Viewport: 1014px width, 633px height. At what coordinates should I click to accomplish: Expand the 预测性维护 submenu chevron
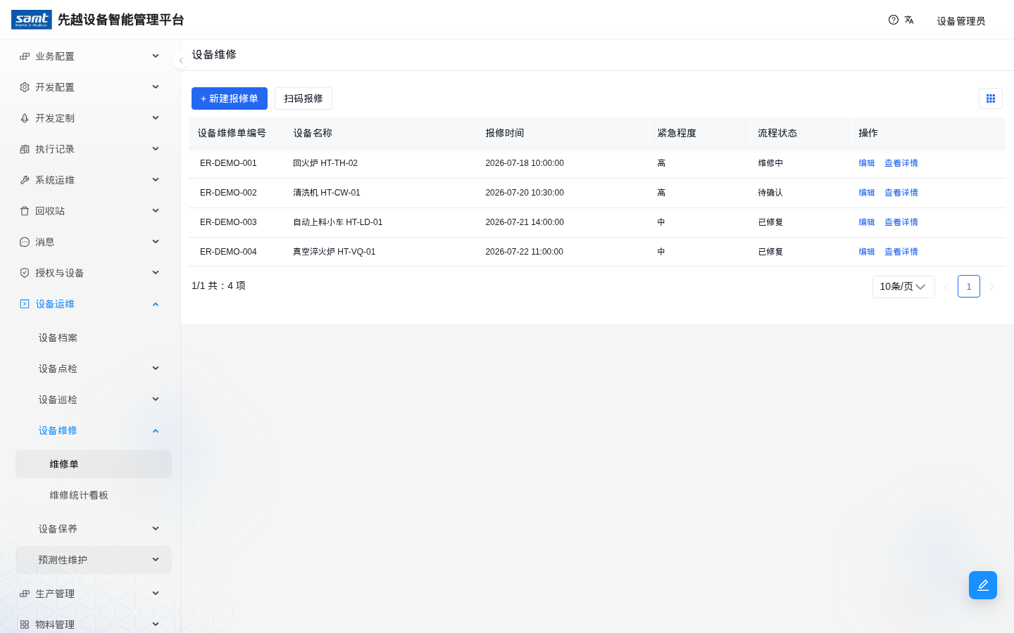156,560
